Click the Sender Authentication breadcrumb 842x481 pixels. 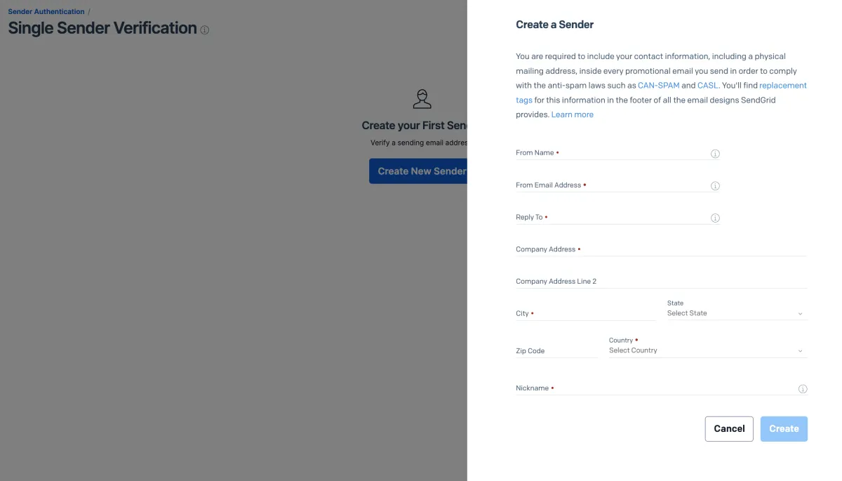[x=46, y=12]
